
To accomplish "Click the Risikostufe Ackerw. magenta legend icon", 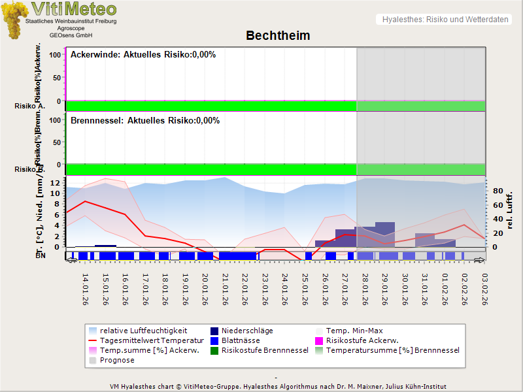I will [320, 340].
